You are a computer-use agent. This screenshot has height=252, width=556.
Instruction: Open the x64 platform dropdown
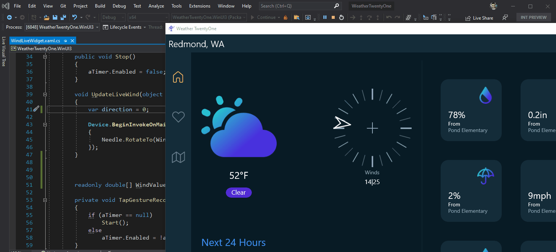(x=148, y=17)
